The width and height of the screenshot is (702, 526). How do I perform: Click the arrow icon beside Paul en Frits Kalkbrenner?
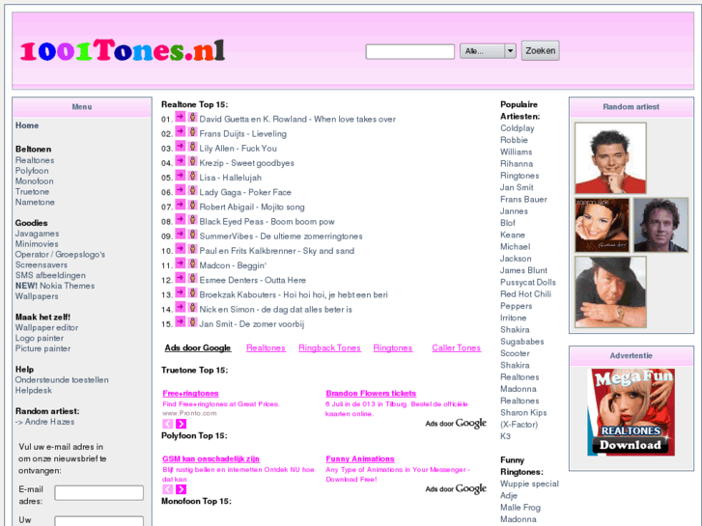click(x=180, y=248)
